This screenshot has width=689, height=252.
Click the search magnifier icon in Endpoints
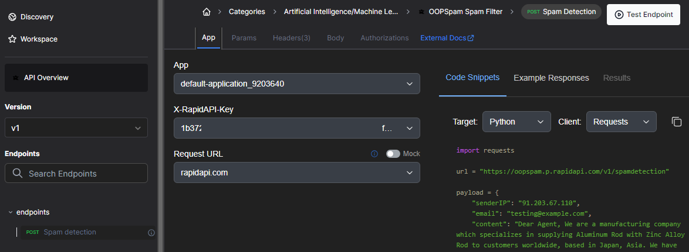[18, 174]
